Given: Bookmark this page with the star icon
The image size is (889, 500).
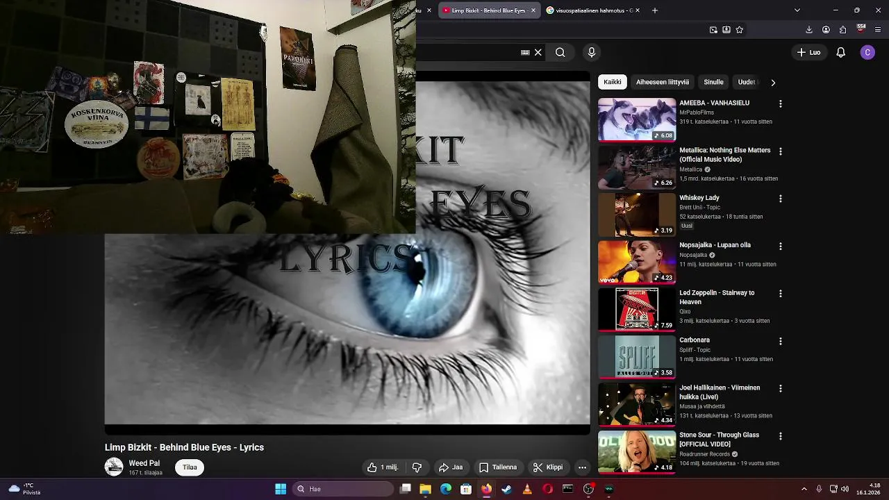Looking at the screenshot, I should point(739,30).
